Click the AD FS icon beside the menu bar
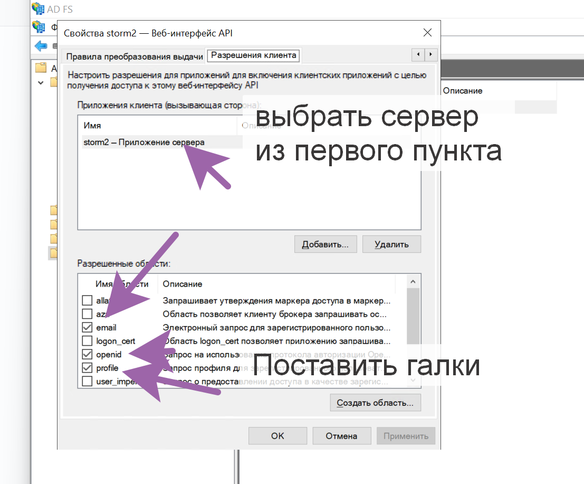 (39, 26)
